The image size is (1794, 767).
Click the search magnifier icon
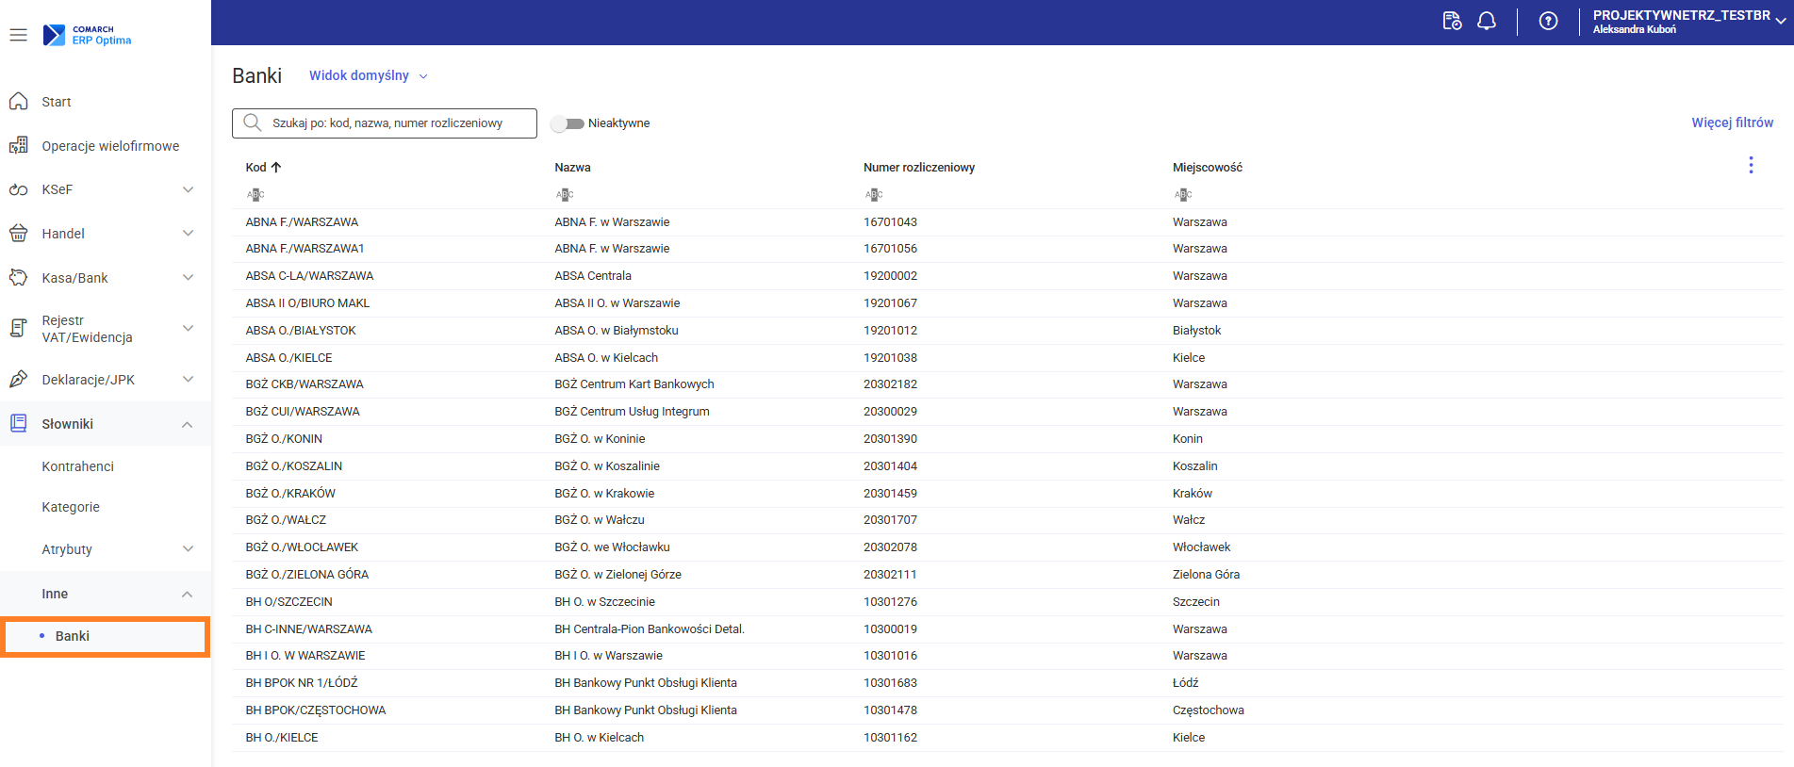(x=252, y=122)
